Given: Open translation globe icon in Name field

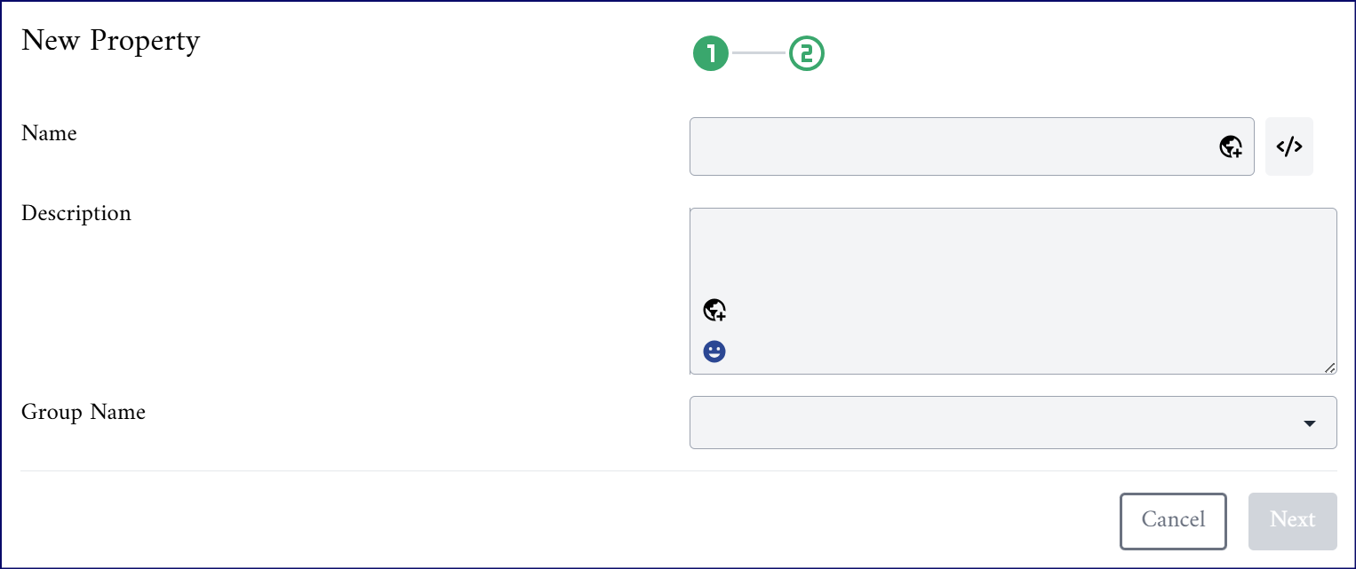Looking at the screenshot, I should tap(1230, 146).
